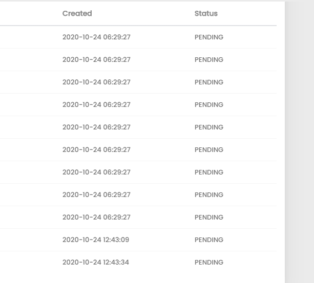Select the sixth row's 06:29:27 timestamp
Screen dimensions: 314x283
click(x=96, y=149)
